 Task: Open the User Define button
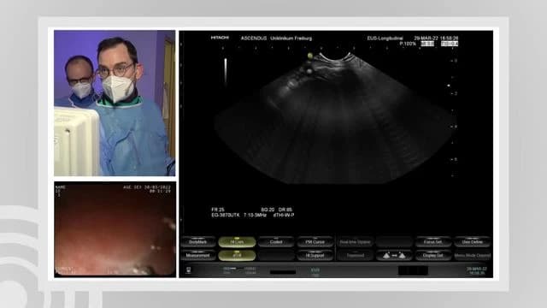tap(472, 241)
